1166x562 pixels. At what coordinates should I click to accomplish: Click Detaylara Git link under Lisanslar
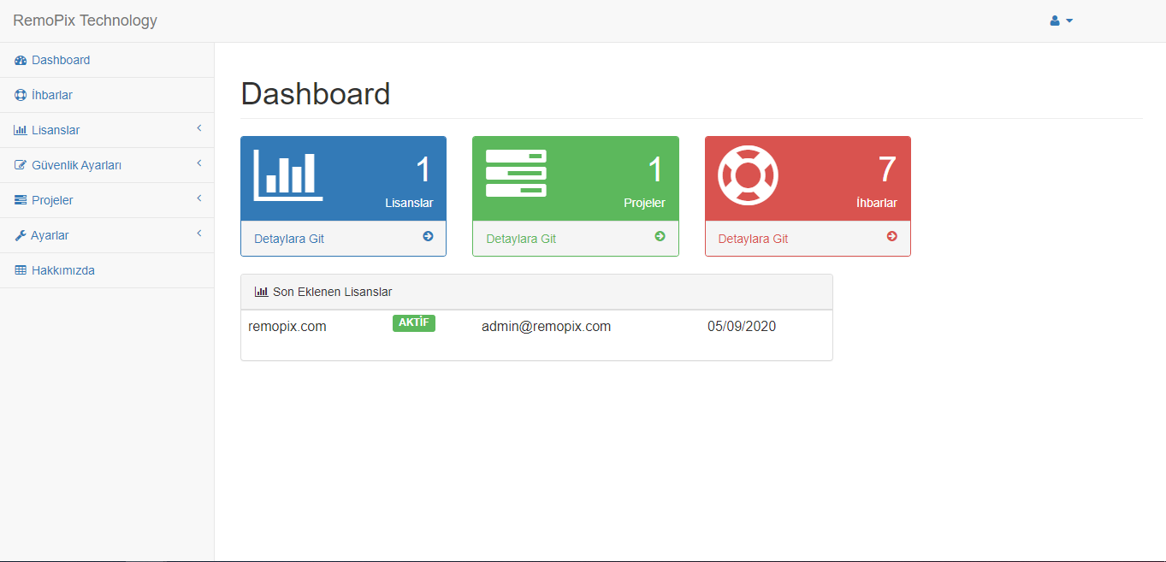click(289, 239)
